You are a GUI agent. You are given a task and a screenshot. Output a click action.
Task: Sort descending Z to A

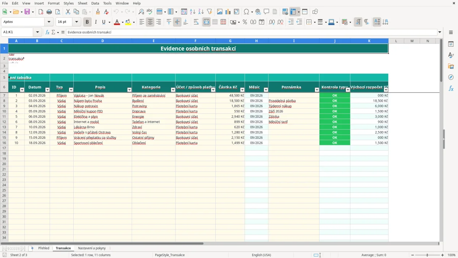pos(201,12)
